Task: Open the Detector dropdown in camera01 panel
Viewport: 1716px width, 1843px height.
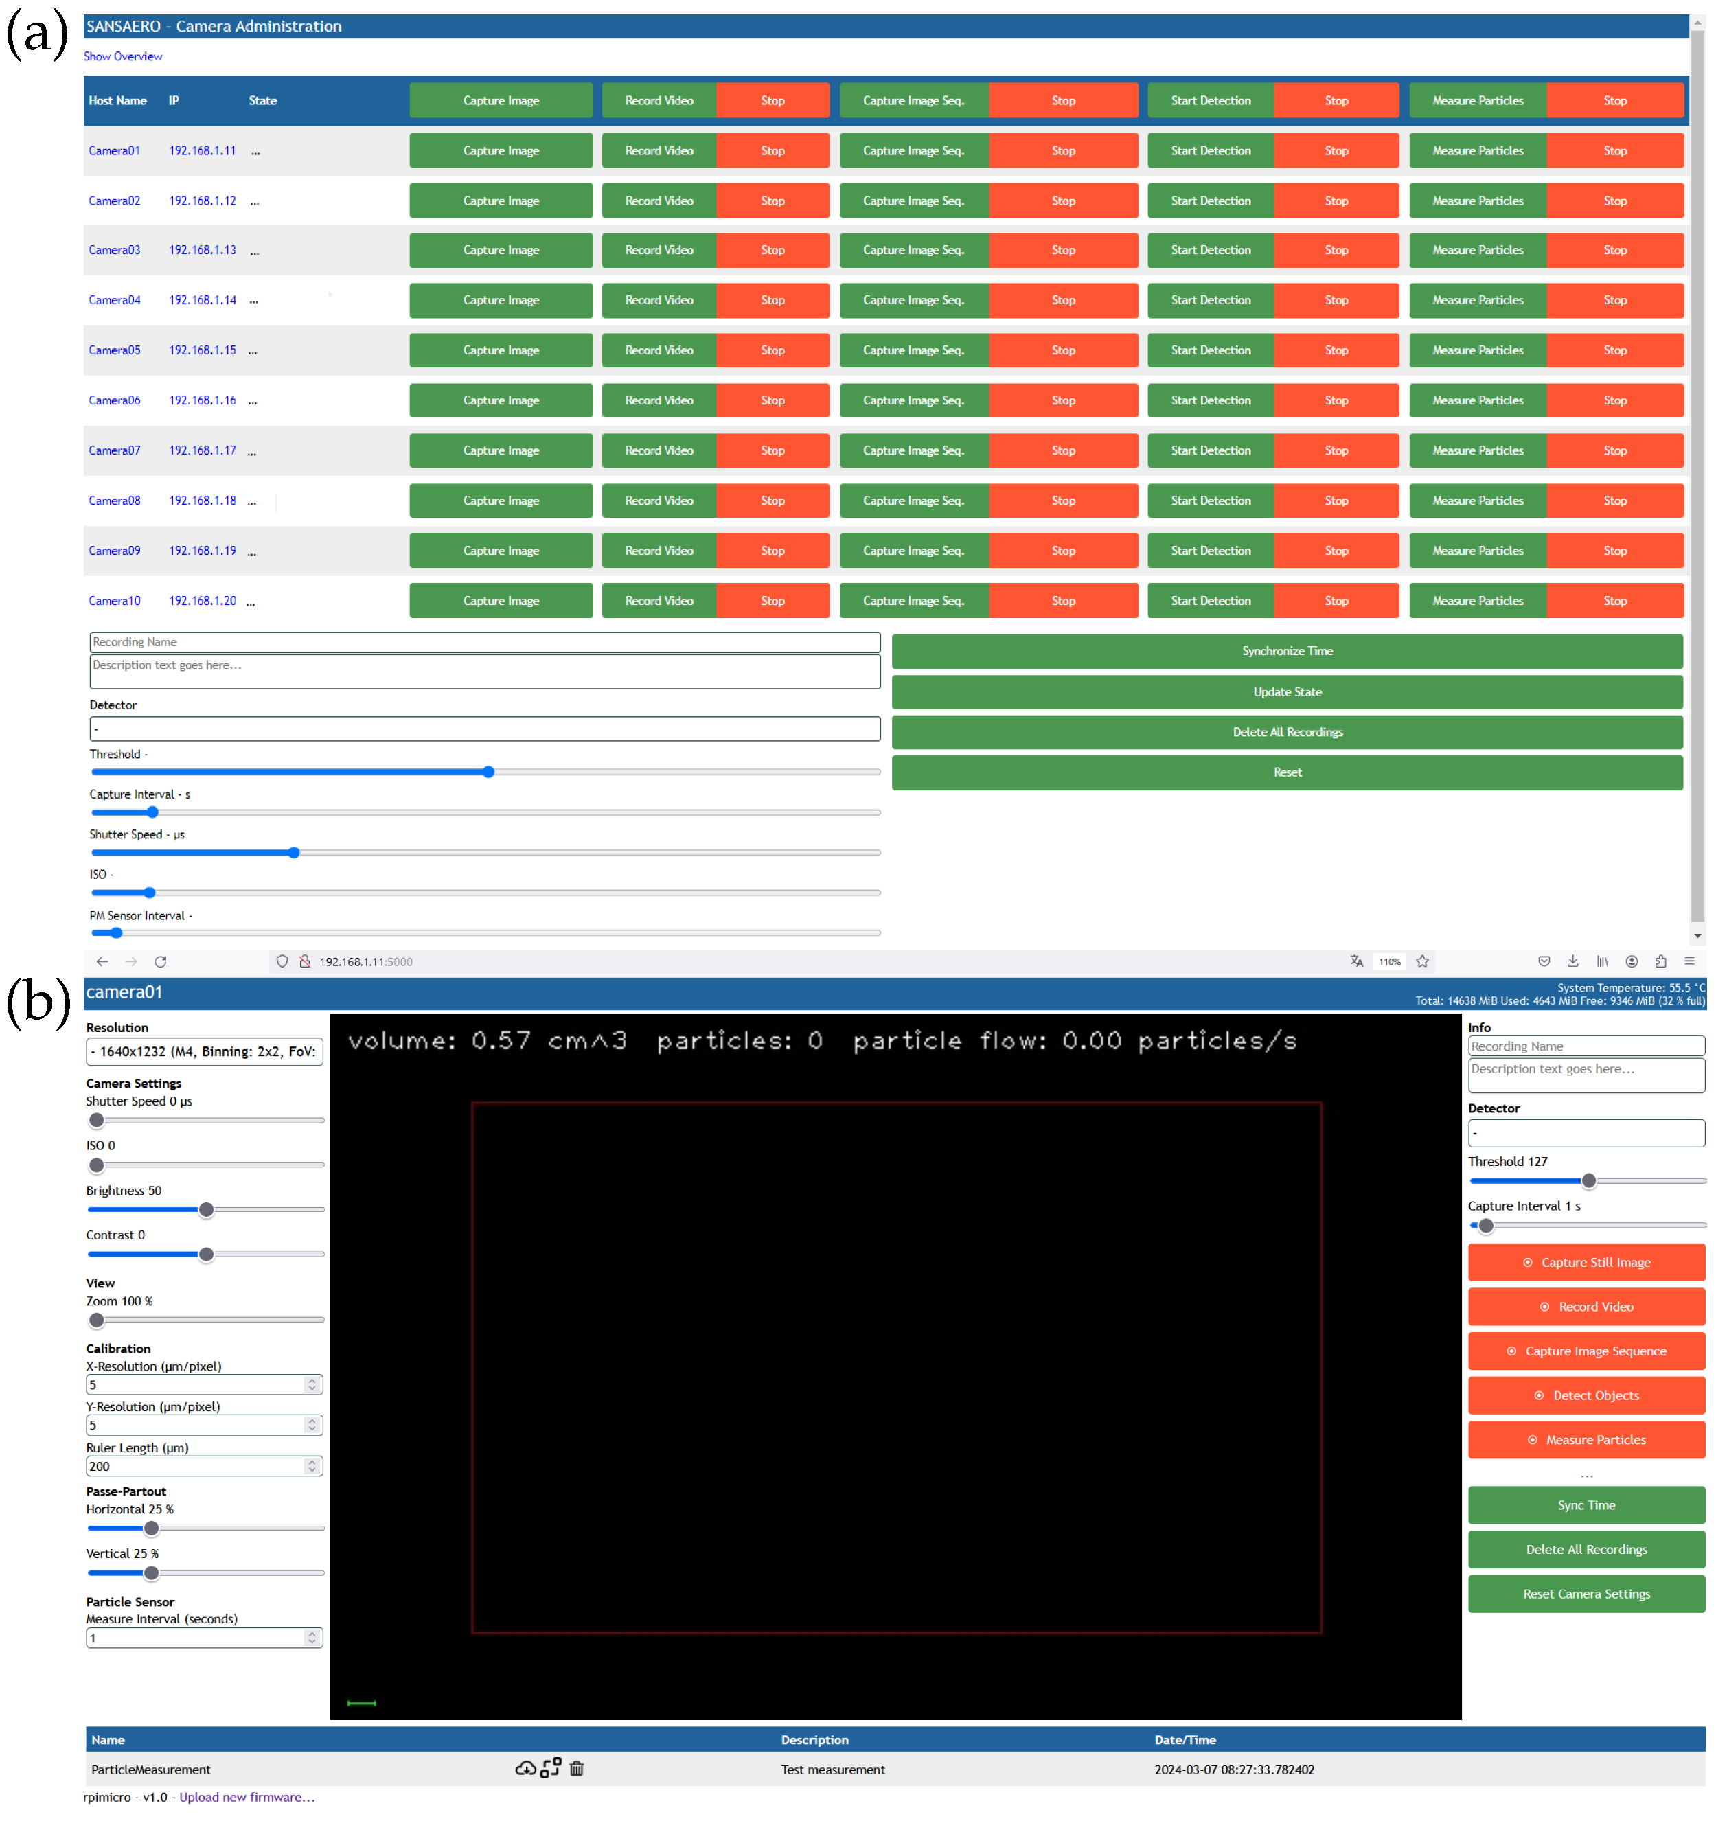Action: 1586,1133
